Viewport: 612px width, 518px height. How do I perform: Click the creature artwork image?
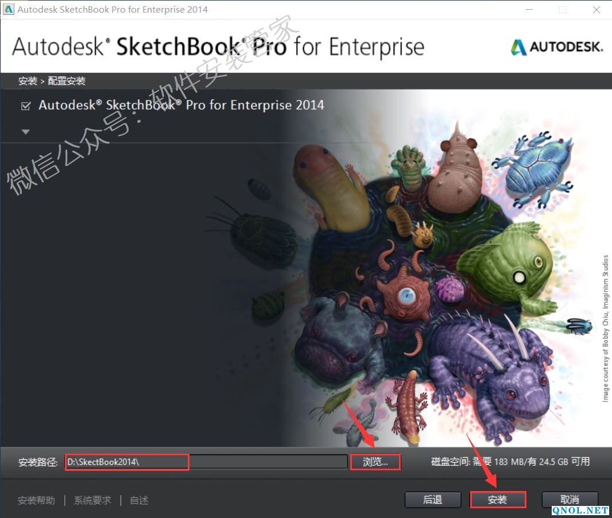pos(436,276)
